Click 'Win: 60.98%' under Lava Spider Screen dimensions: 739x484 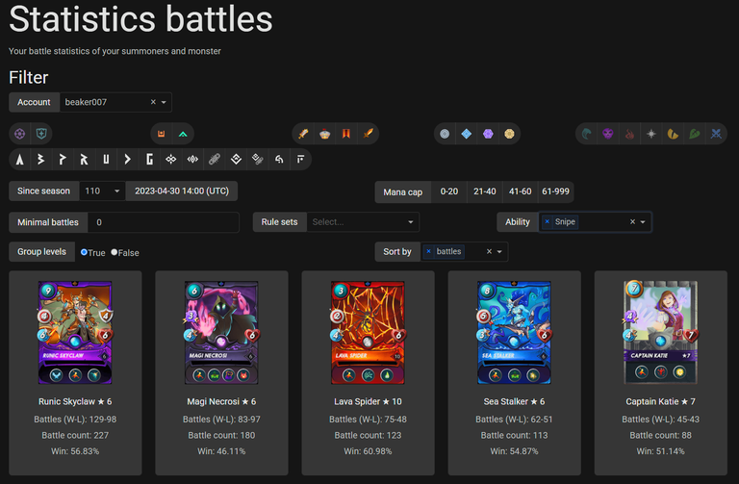369,451
